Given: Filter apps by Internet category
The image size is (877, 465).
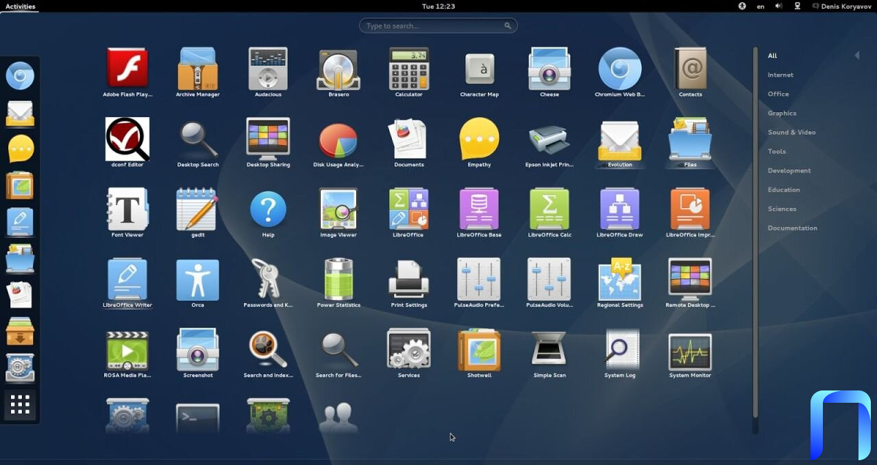Looking at the screenshot, I should (x=780, y=75).
